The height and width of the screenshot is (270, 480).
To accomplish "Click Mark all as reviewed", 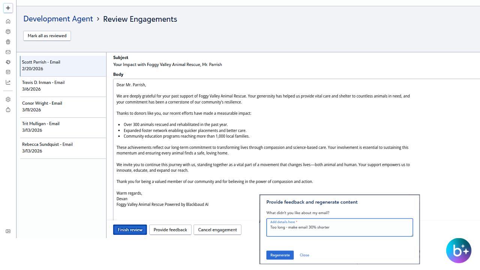I will pos(47,36).
